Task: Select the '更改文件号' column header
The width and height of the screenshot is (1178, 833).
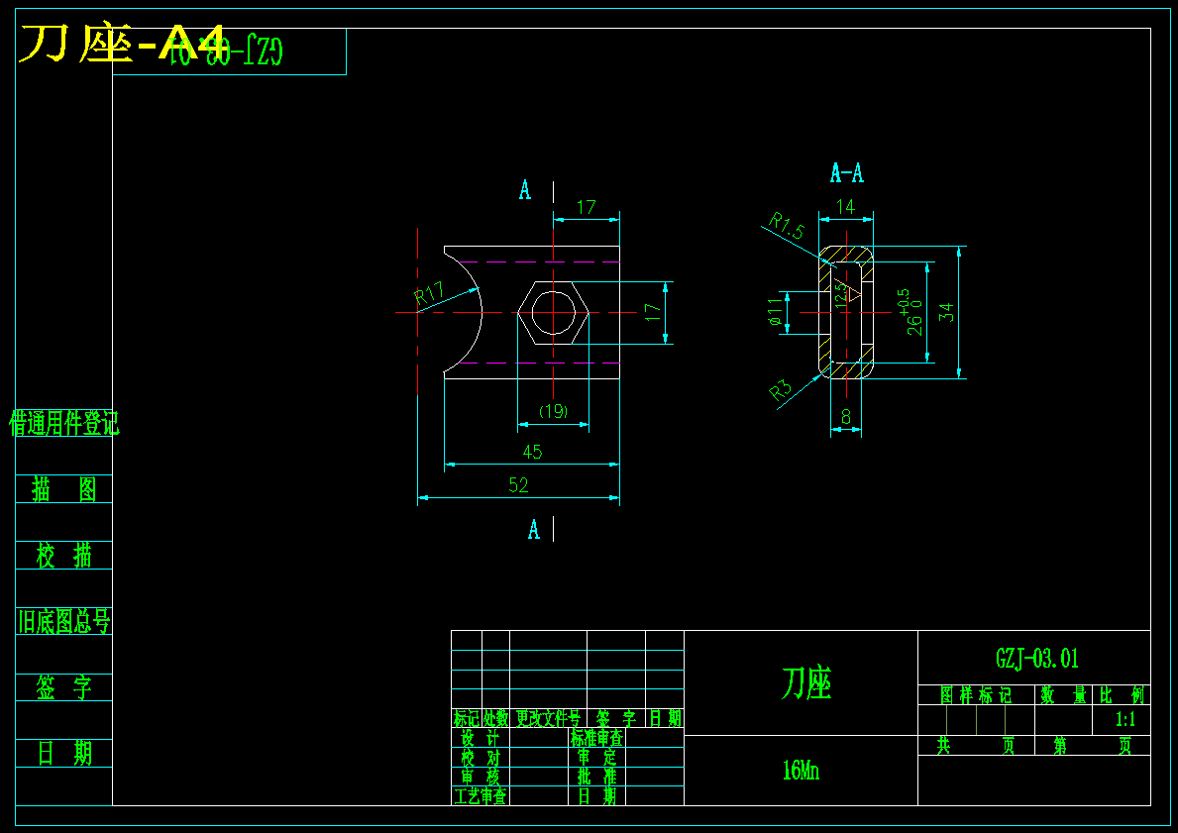Action: point(548,718)
